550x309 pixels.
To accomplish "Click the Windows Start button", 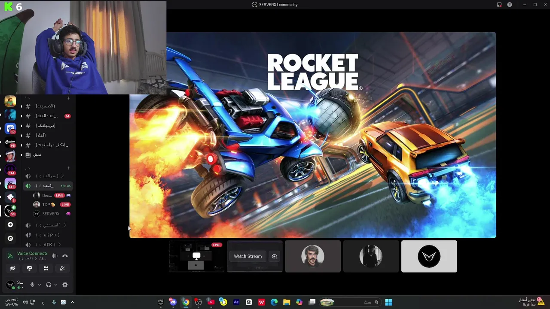I will [388, 302].
